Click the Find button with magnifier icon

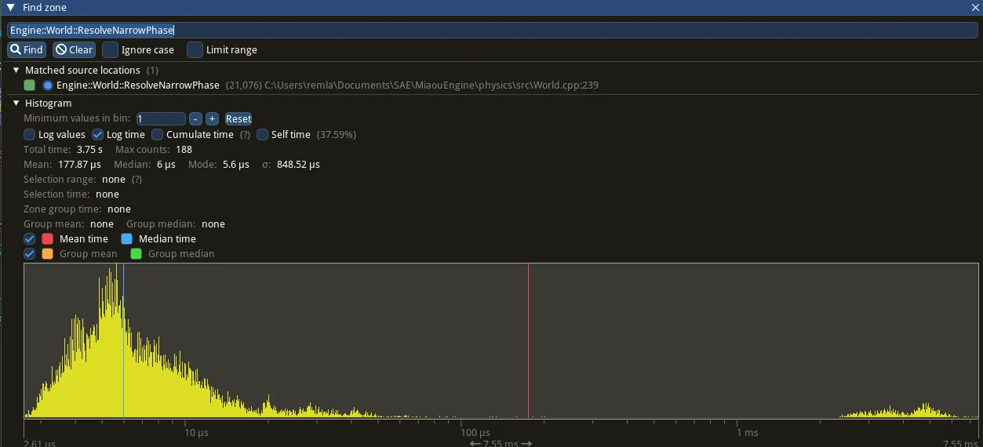[27, 49]
